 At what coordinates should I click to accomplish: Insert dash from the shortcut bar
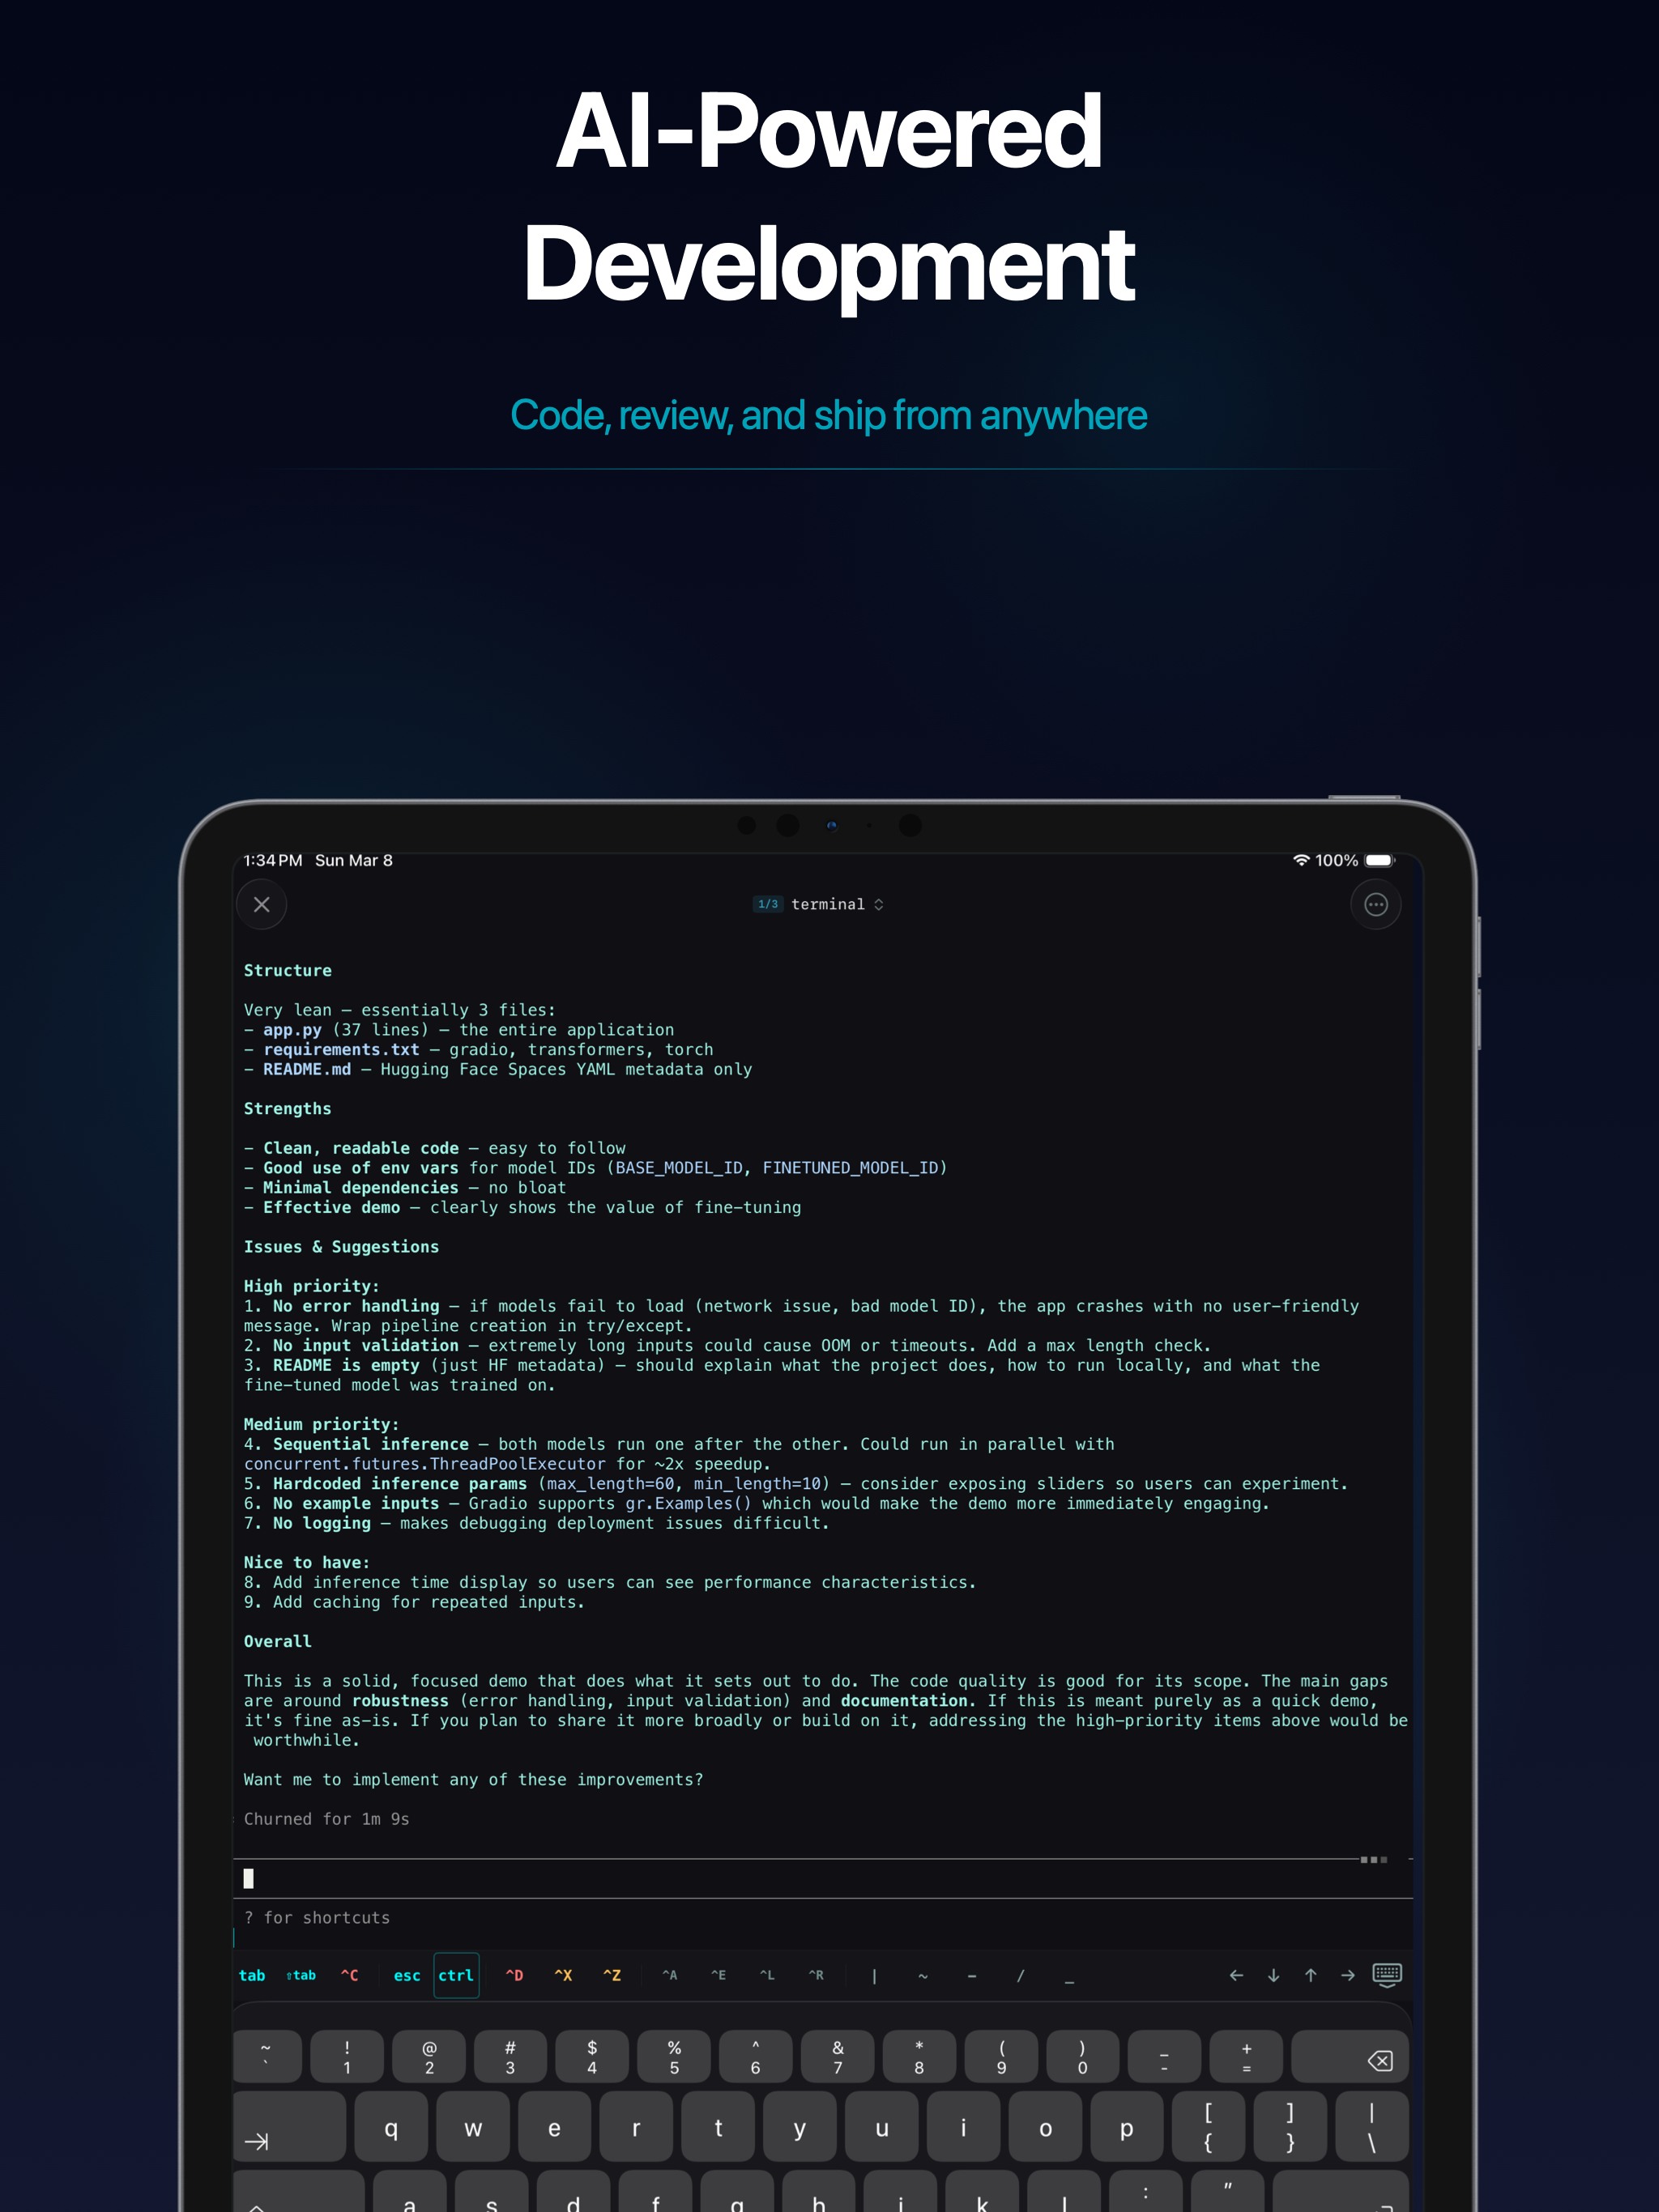(x=971, y=1975)
